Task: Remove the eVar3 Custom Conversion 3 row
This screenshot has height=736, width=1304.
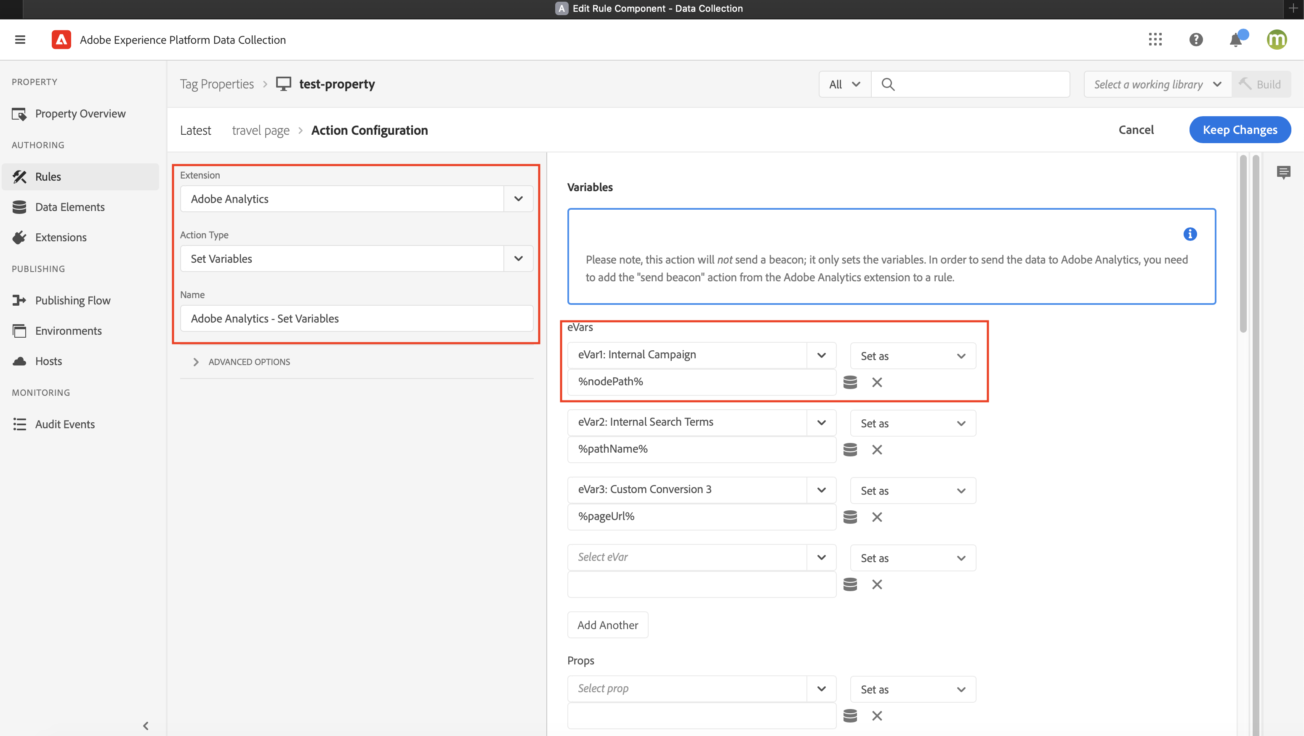Action: click(877, 517)
